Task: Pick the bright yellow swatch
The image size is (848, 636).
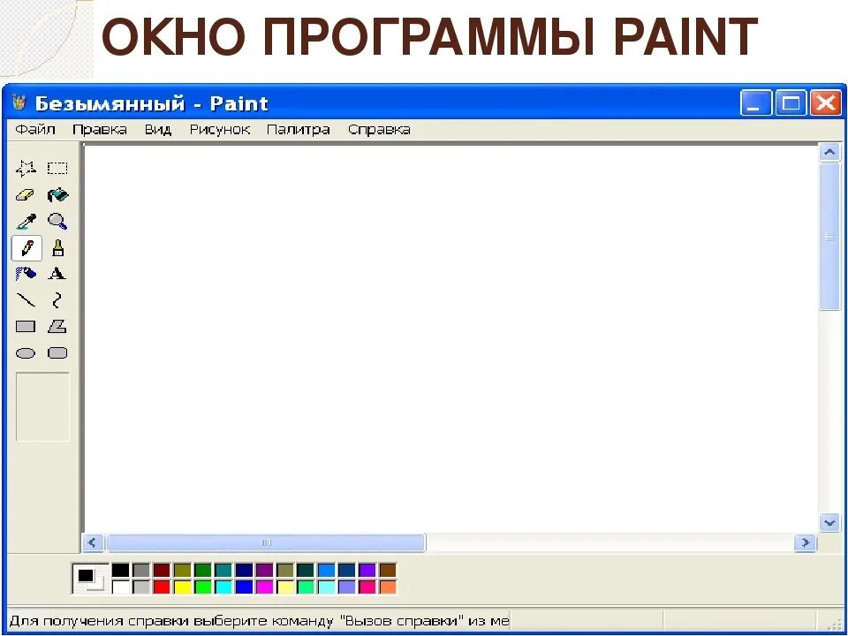Action: (x=182, y=587)
